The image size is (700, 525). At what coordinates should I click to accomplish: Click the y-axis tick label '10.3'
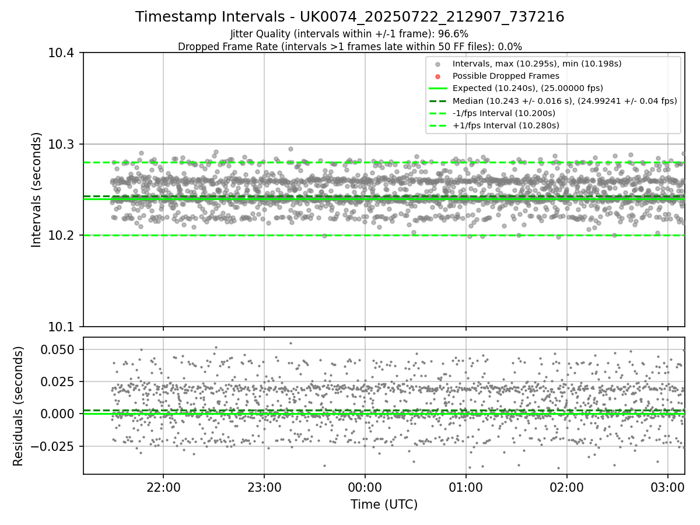pyautogui.click(x=62, y=144)
